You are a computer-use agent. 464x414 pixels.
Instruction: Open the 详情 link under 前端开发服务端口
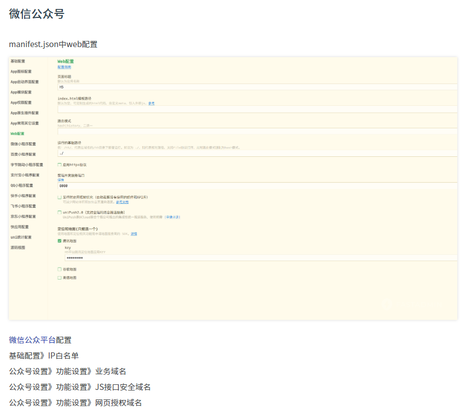[x=61, y=180]
